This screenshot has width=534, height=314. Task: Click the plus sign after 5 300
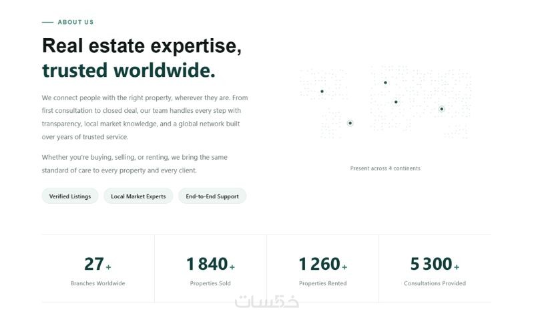[x=457, y=267]
